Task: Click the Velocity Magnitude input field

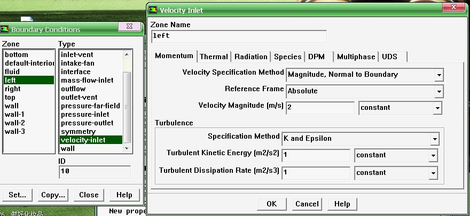Action: tap(320, 108)
